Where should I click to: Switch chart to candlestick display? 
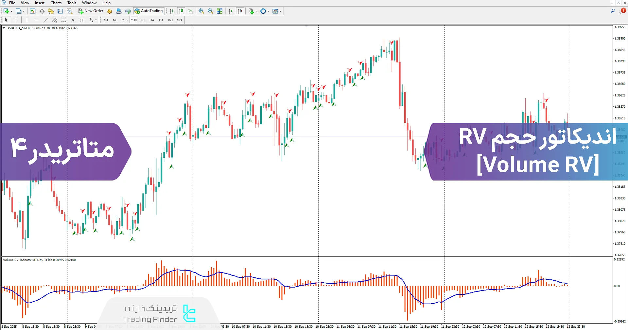(x=181, y=11)
